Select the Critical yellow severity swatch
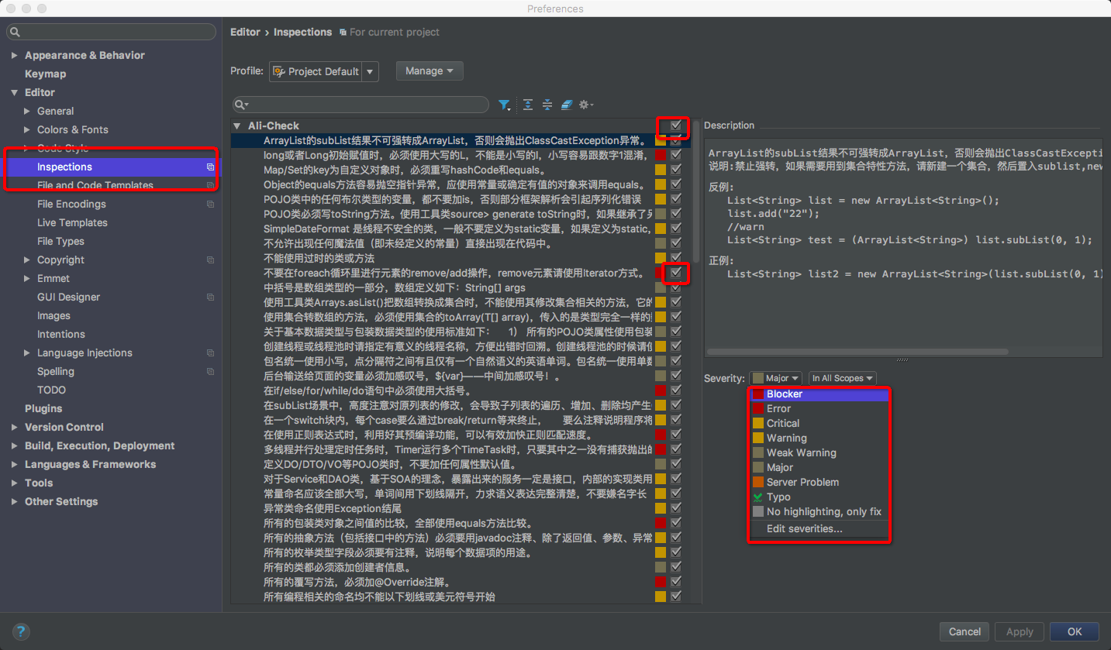Viewport: 1111px width, 650px height. tap(758, 423)
